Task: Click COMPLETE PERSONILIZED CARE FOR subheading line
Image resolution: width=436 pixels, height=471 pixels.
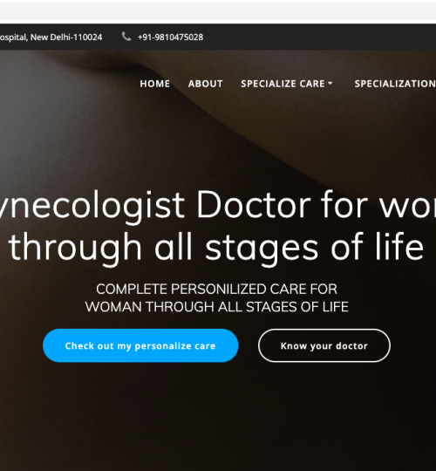Action: tap(217, 290)
